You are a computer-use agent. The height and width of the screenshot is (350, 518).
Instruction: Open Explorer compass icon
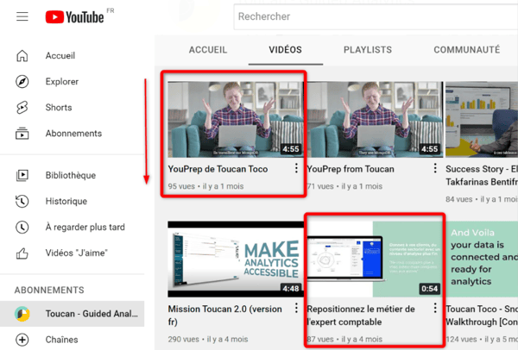coord(22,82)
